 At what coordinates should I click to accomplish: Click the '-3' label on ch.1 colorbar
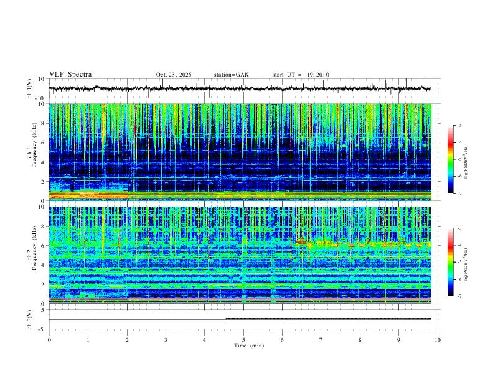tap(459, 125)
